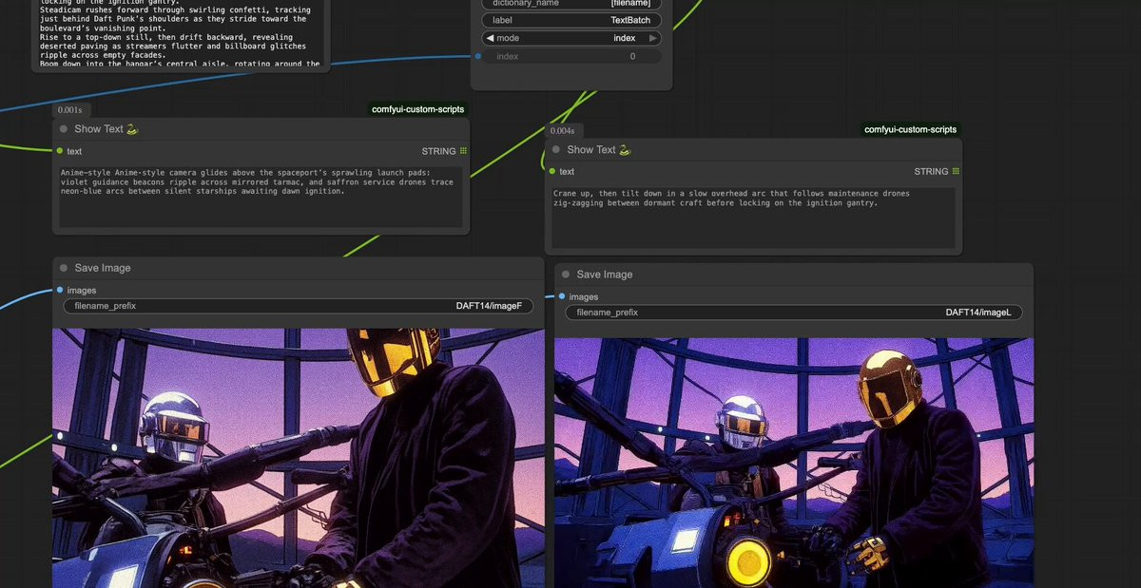Select the right Show Text node title
1141x588 pixels.
592,149
